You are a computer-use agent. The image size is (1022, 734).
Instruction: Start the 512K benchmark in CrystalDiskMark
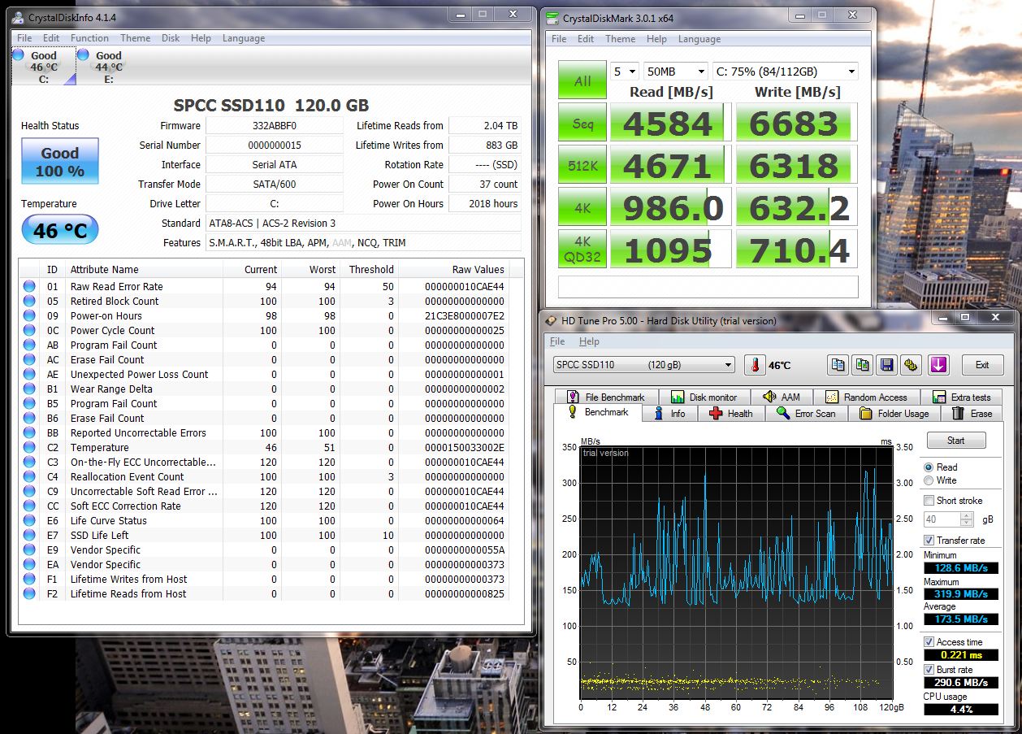coord(582,166)
